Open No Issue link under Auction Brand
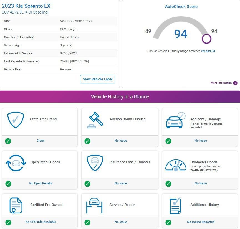 click(121, 141)
